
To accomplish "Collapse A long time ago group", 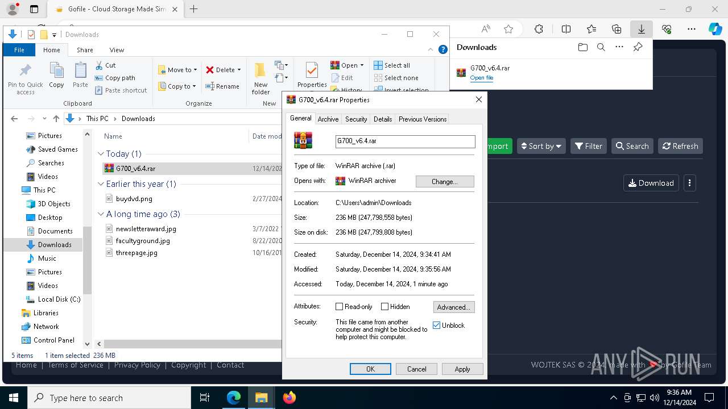I will pyautogui.click(x=101, y=214).
